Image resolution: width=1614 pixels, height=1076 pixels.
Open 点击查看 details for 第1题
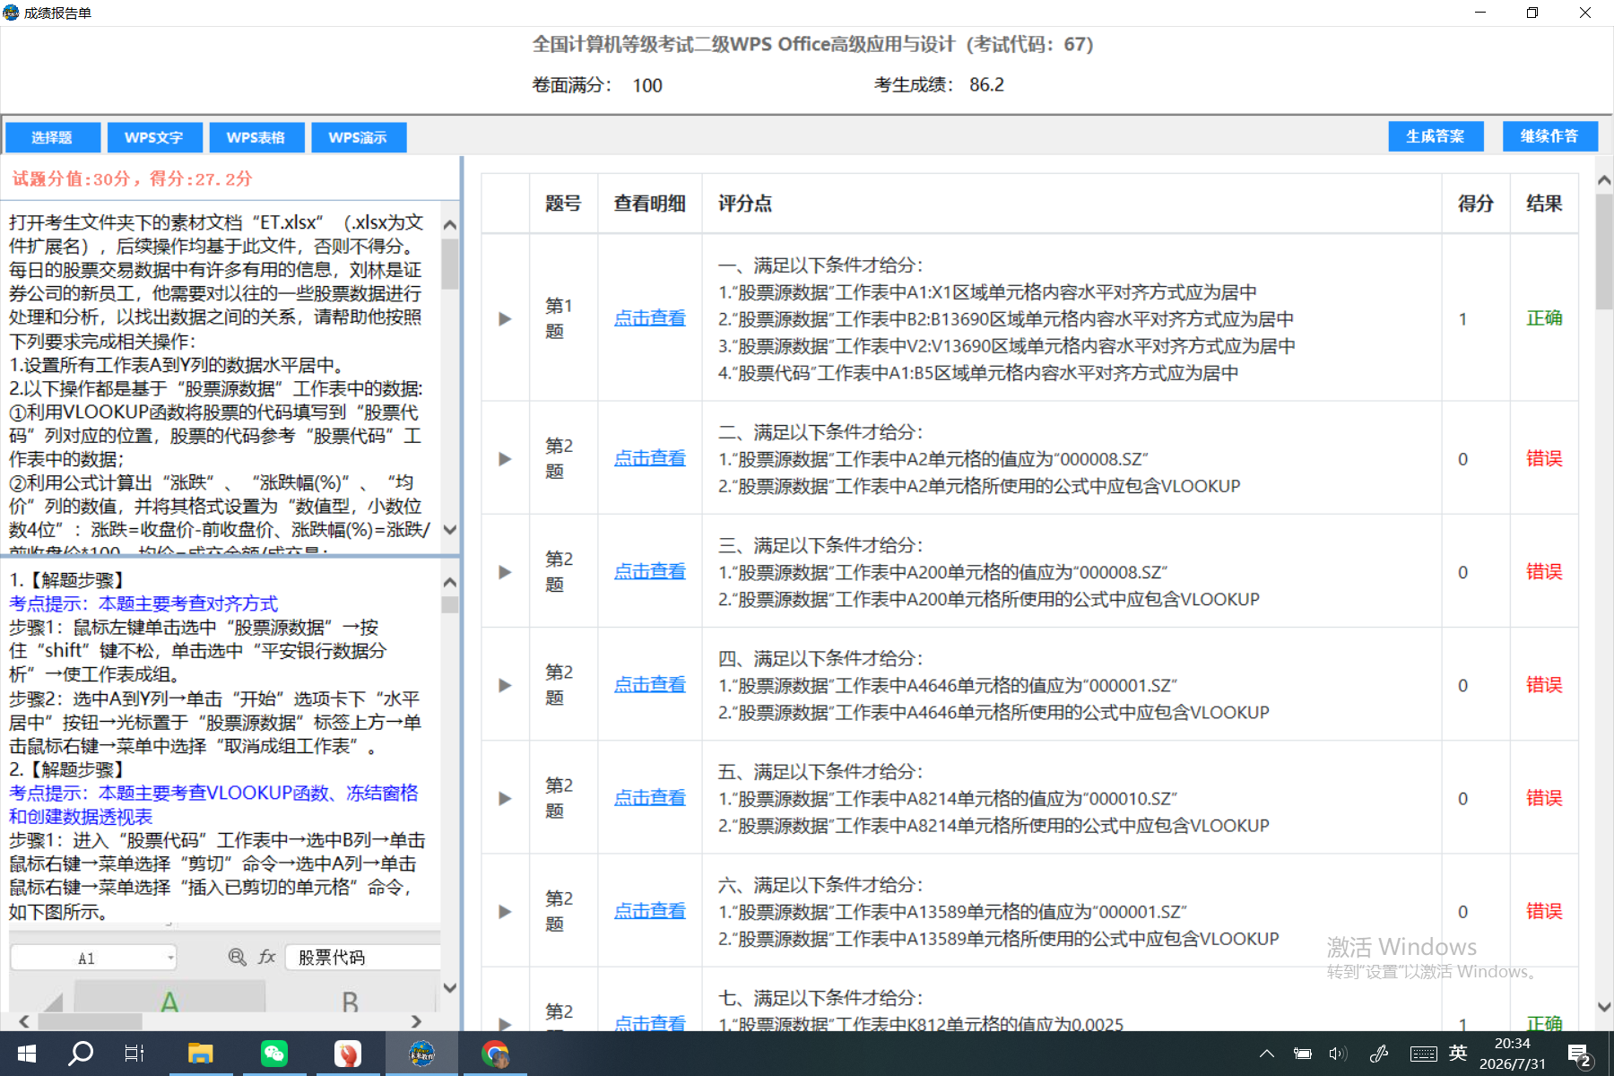[x=649, y=318]
